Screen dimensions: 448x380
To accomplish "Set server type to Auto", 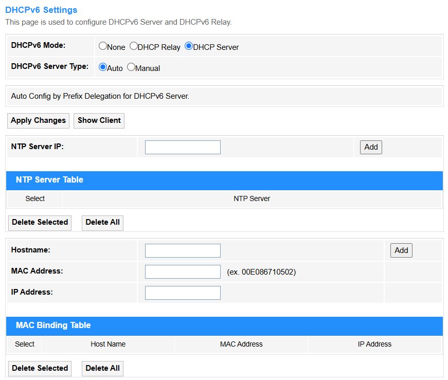I will click(x=102, y=67).
